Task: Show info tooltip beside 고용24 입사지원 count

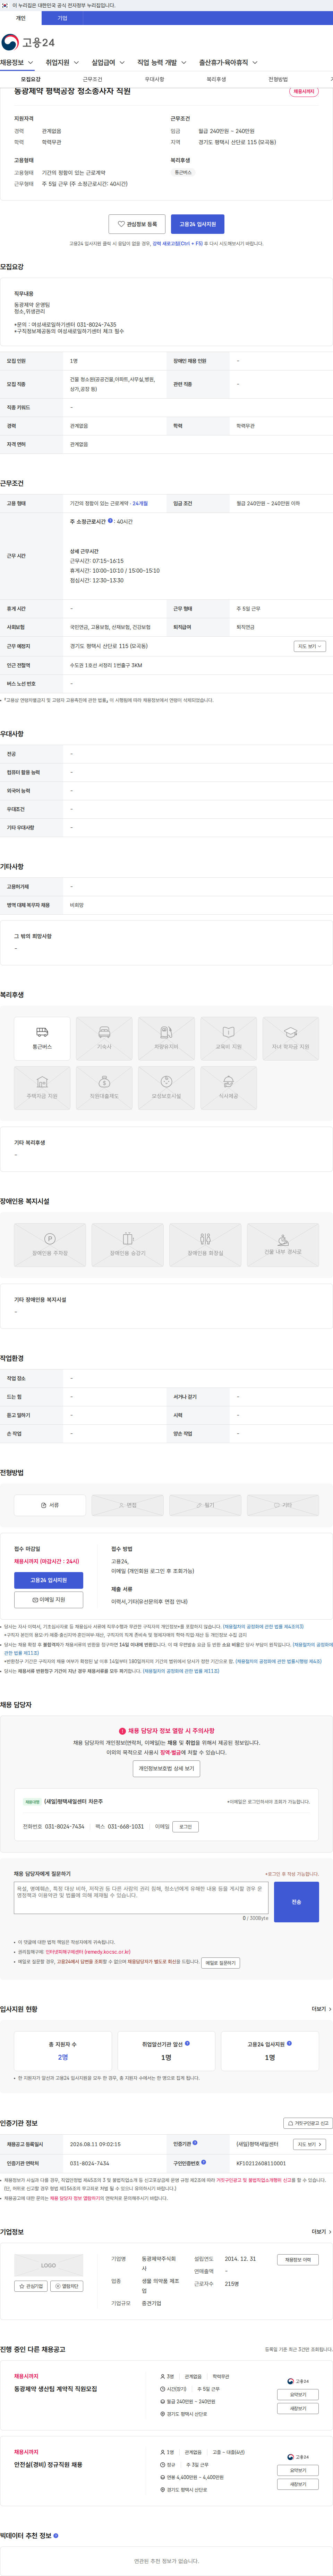Action: tap(289, 2043)
